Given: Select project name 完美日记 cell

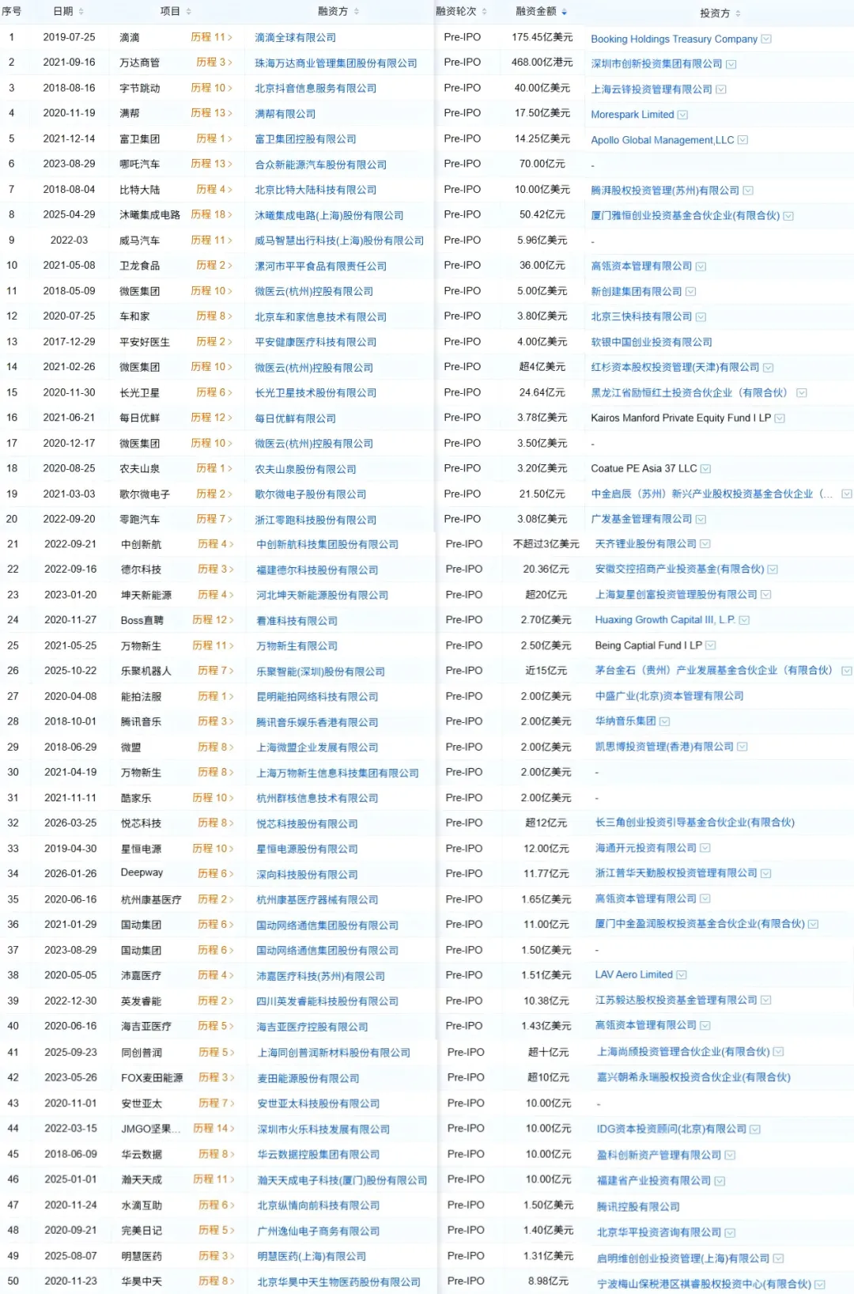Looking at the screenshot, I should pyautogui.click(x=142, y=1231).
